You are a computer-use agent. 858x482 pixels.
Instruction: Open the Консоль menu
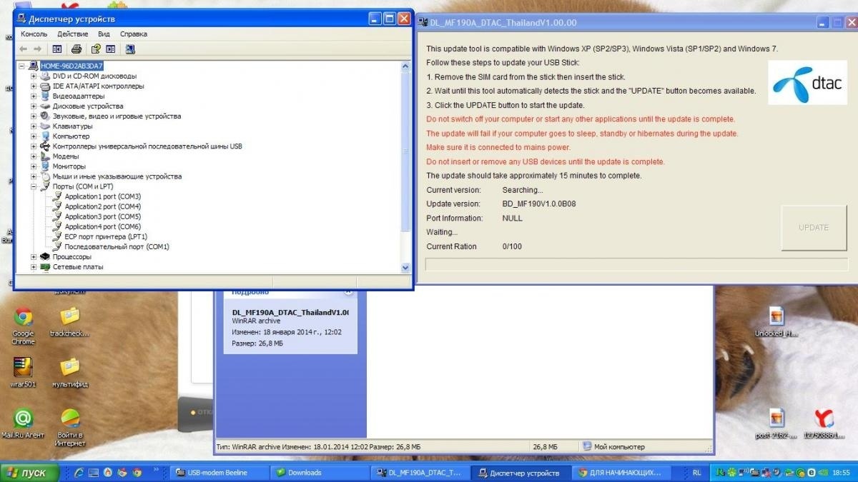[x=34, y=34]
